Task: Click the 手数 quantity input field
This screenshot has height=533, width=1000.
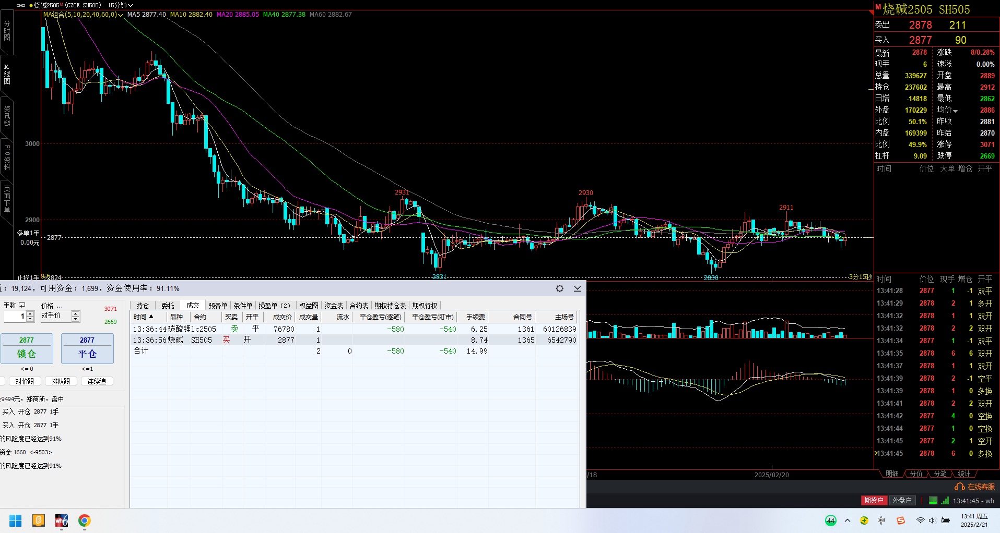Action: click(15, 317)
